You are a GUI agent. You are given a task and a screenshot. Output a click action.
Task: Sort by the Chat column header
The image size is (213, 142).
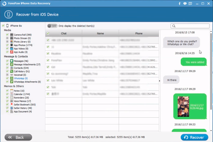click(x=64, y=33)
